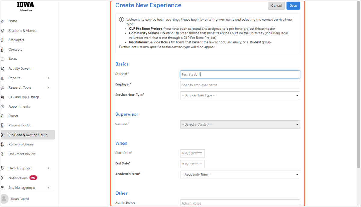
Task: Open the Service Hour Type dropdown
Action: click(240, 96)
